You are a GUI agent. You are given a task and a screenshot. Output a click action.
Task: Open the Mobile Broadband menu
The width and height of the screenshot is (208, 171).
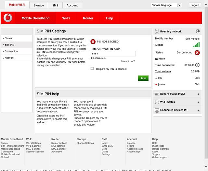[35, 18]
